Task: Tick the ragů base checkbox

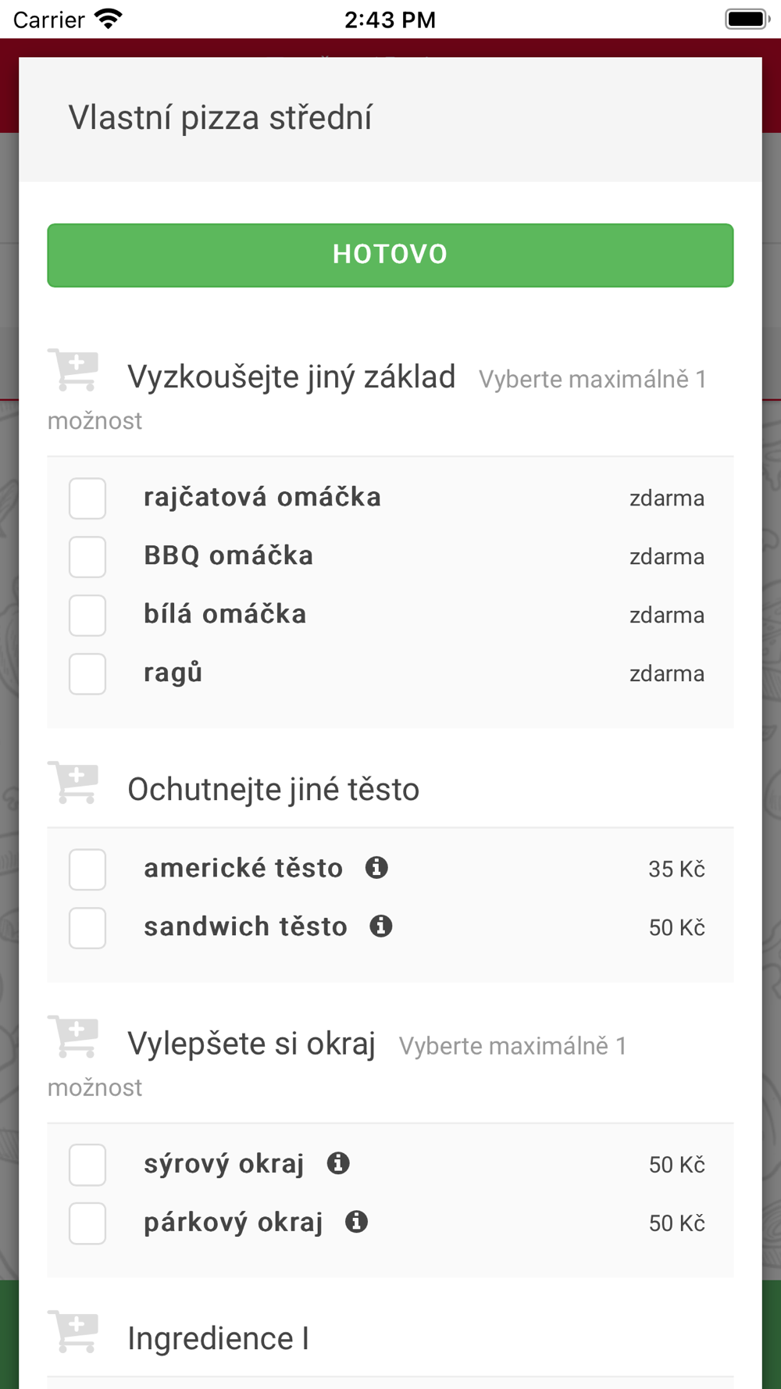Action: tap(87, 674)
